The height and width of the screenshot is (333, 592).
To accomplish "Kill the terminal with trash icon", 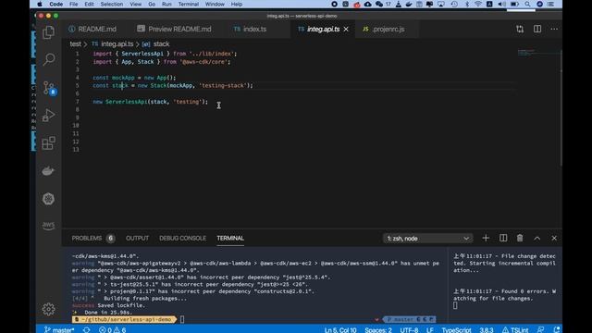I will [x=520, y=239].
